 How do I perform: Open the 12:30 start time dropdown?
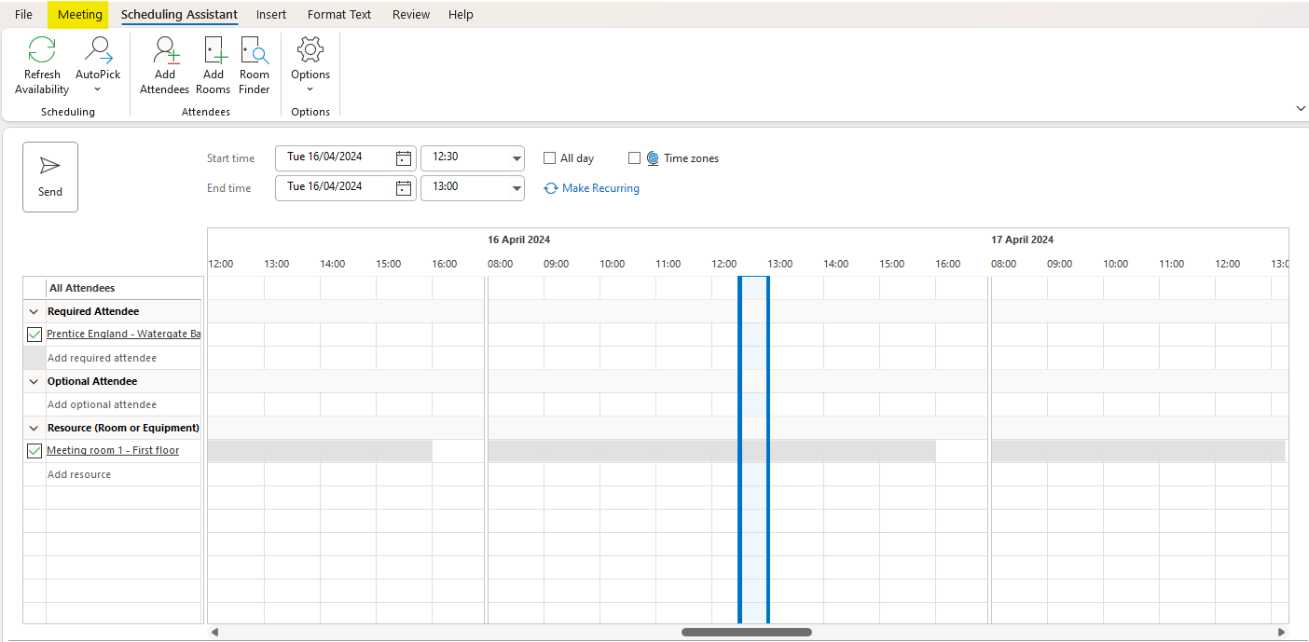517,158
